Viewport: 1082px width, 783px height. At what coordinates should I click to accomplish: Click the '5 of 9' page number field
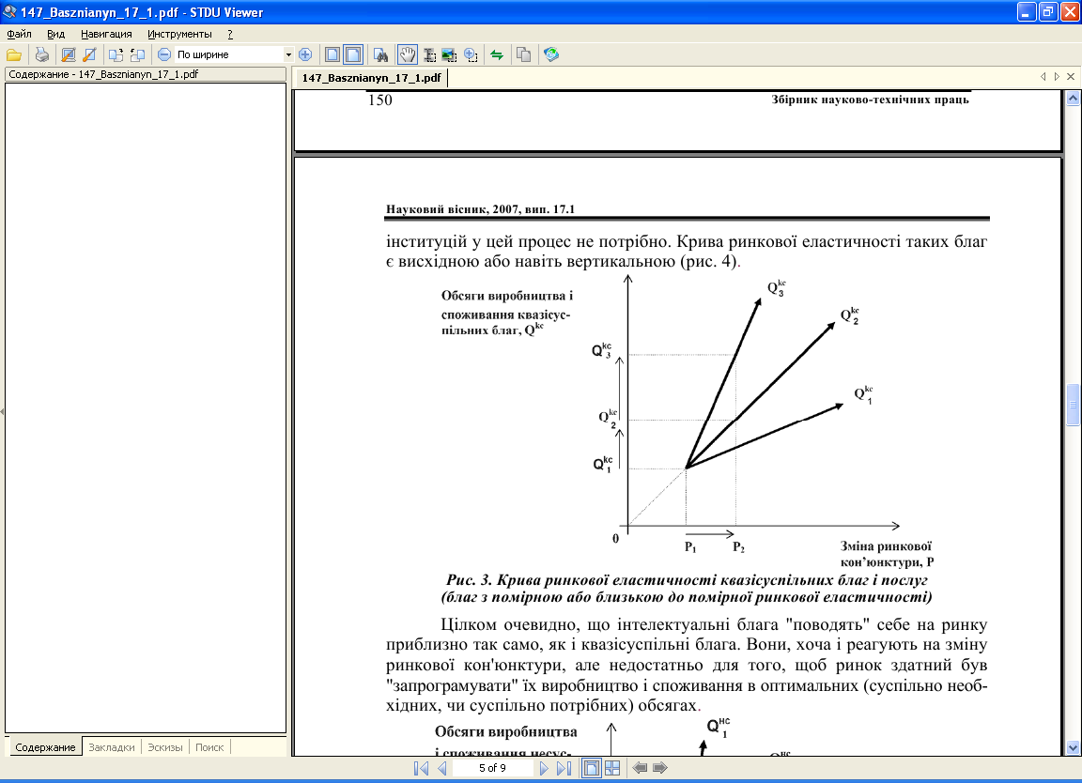point(493,768)
